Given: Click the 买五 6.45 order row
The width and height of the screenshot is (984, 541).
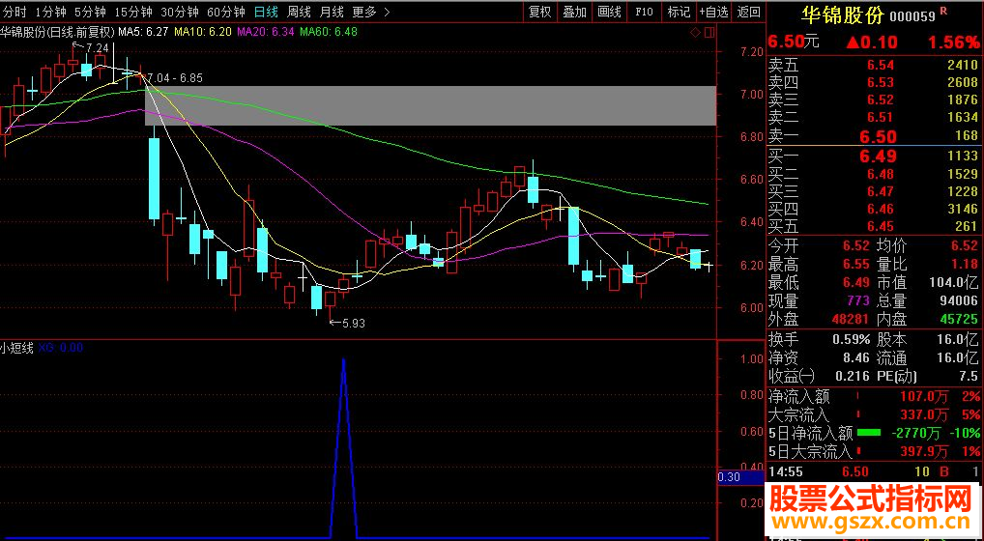Looking at the screenshot, I should pos(874,226).
